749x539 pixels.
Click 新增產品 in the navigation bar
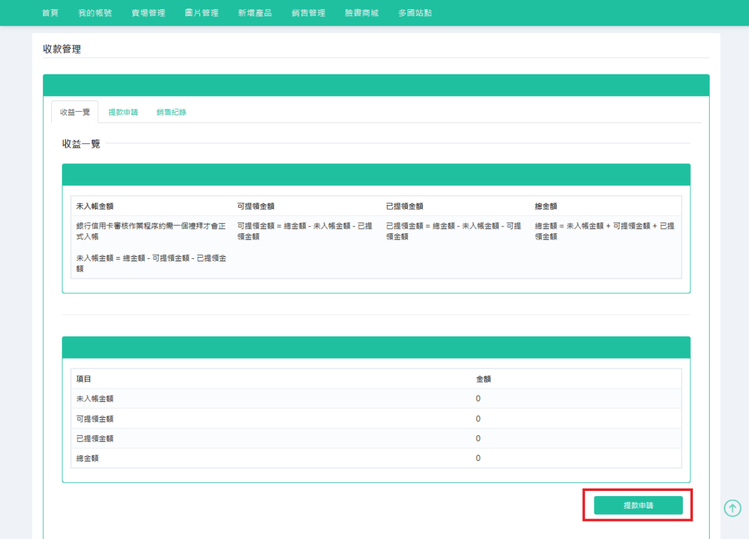coord(255,13)
